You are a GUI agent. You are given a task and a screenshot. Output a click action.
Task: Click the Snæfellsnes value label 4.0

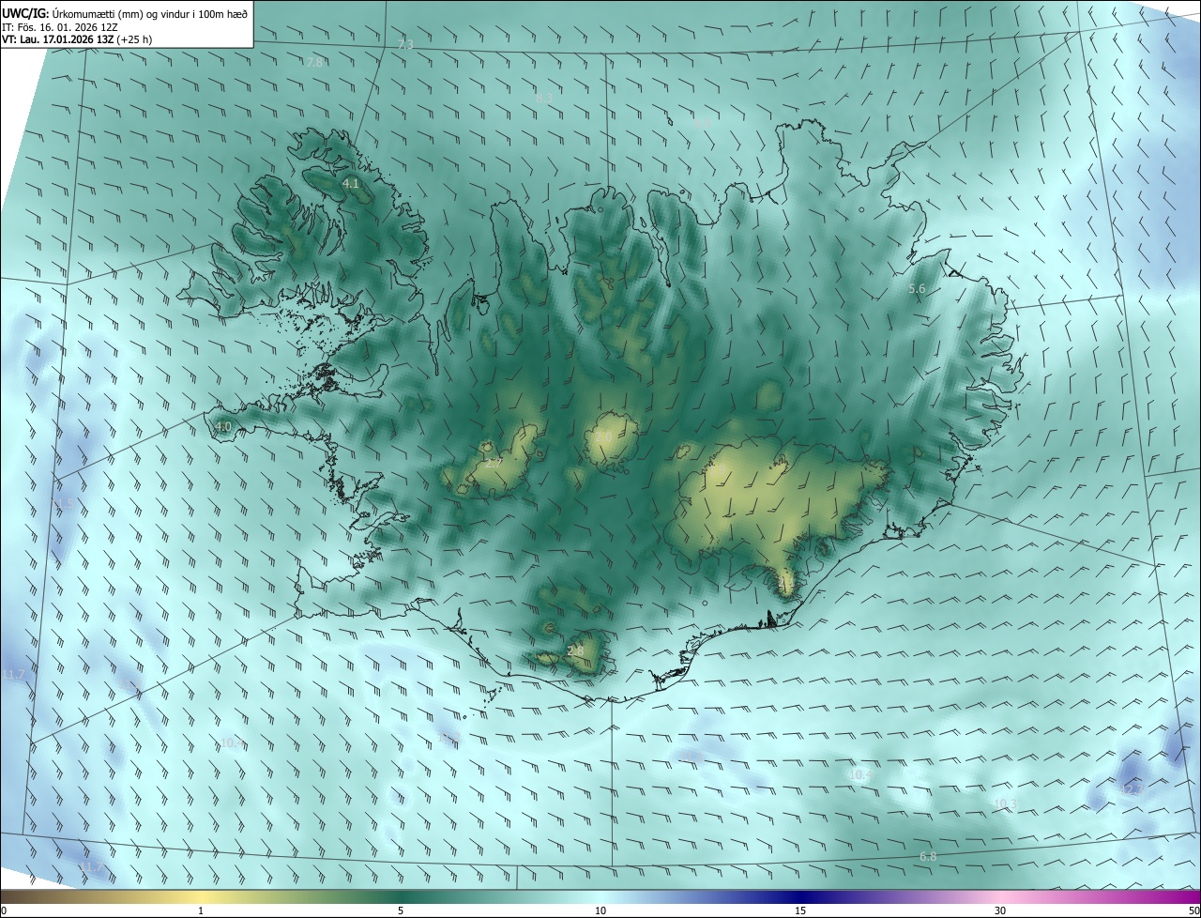pos(222,426)
